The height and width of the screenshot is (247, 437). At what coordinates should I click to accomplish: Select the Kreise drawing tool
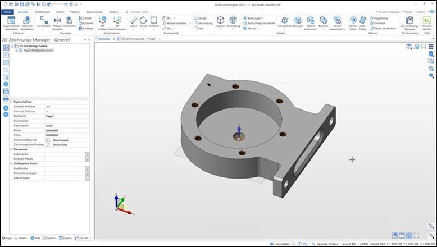(x=143, y=22)
